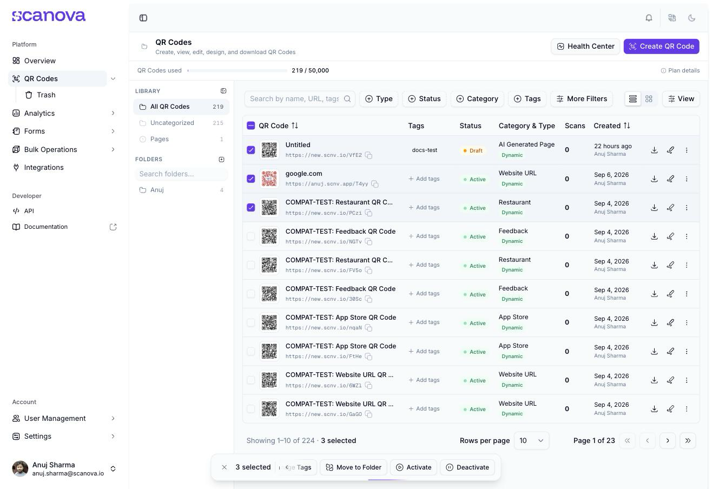Open the Status filter dropdown
The height and width of the screenshot is (489, 712).
click(424, 98)
